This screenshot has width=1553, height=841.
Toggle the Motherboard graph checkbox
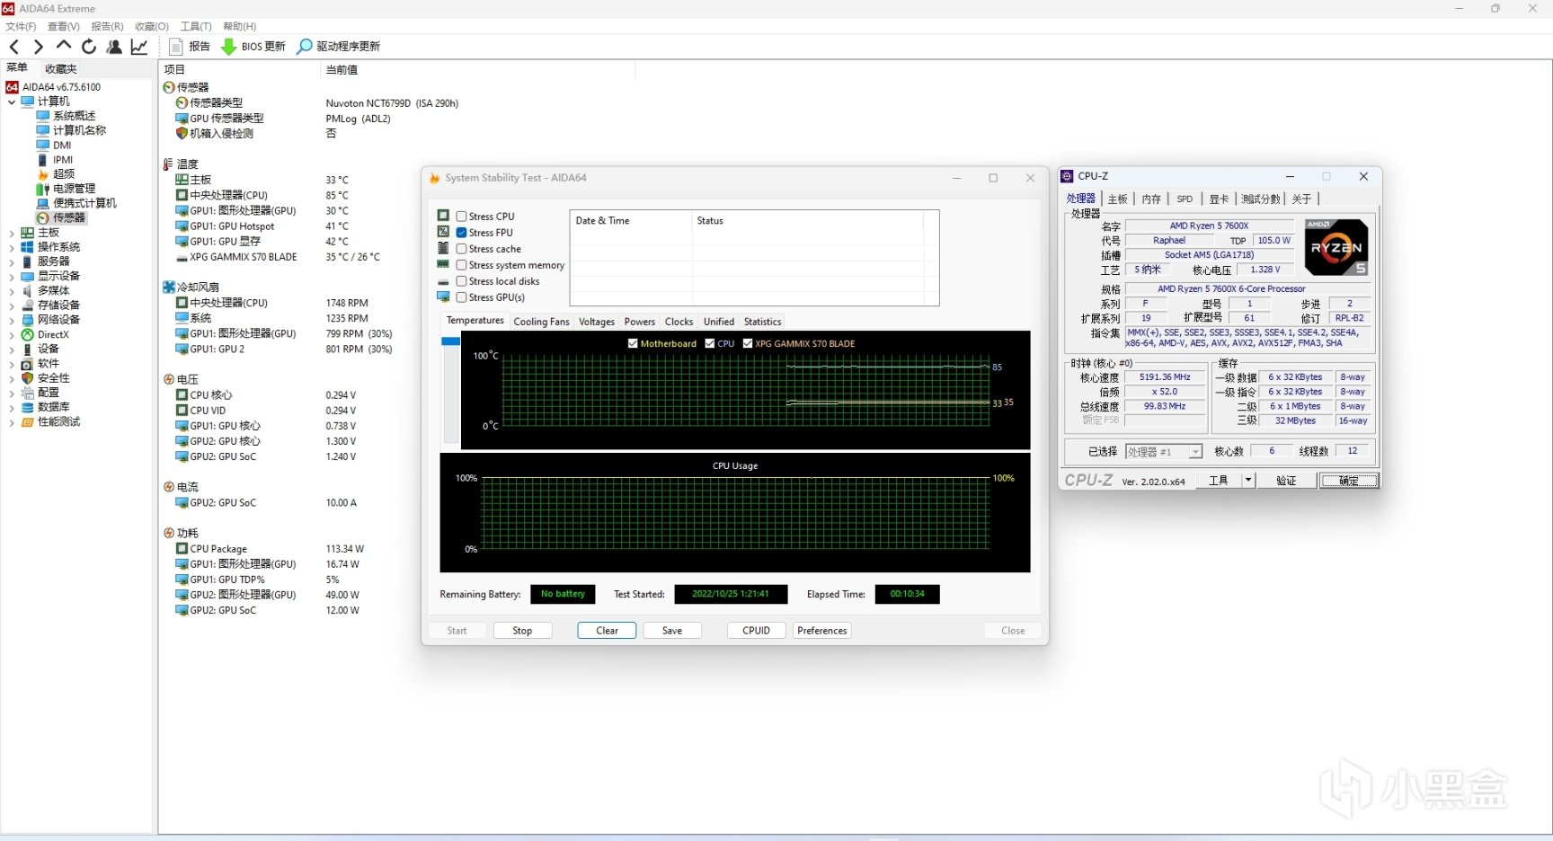633,343
